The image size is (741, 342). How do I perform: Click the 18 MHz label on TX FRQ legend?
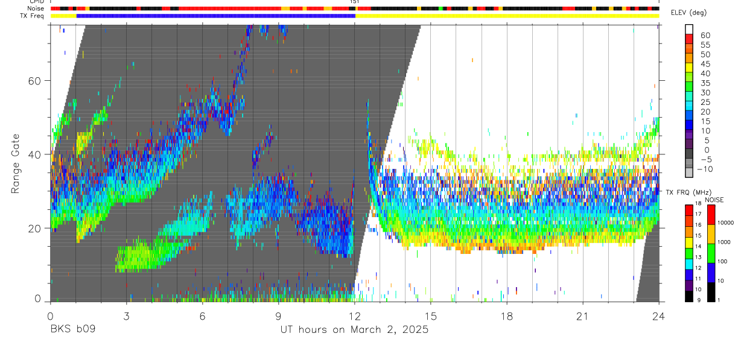pyautogui.click(x=698, y=203)
